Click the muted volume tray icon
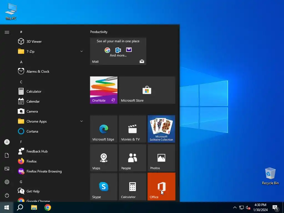This screenshot has width=284, height=213. 248,207
